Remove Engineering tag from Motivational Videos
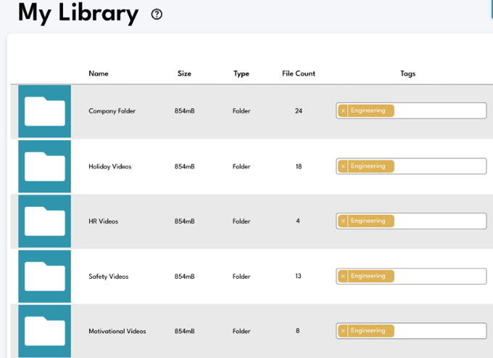The image size is (493, 358). point(343,331)
